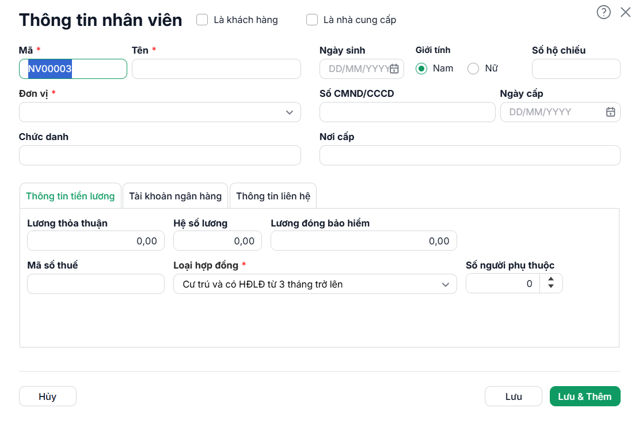Close the Thông tin nhân viên dialog
The width and height of the screenshot is (635, 442).
click(x=625, y=12)
